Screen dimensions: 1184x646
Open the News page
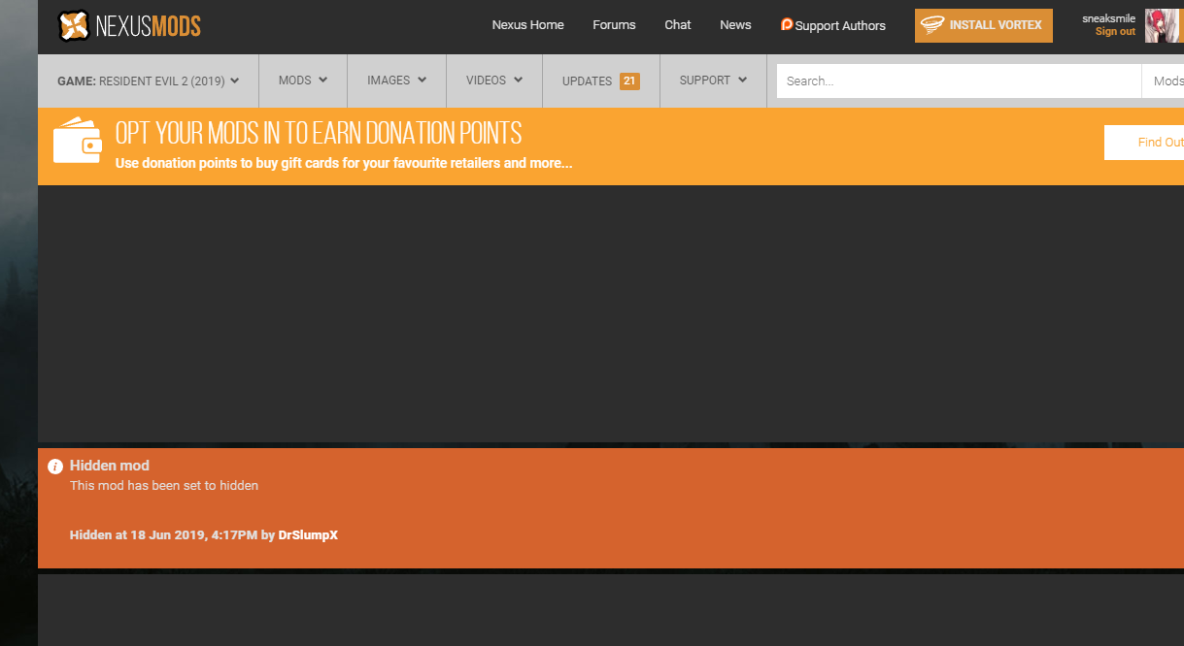(x=735, y=25)
